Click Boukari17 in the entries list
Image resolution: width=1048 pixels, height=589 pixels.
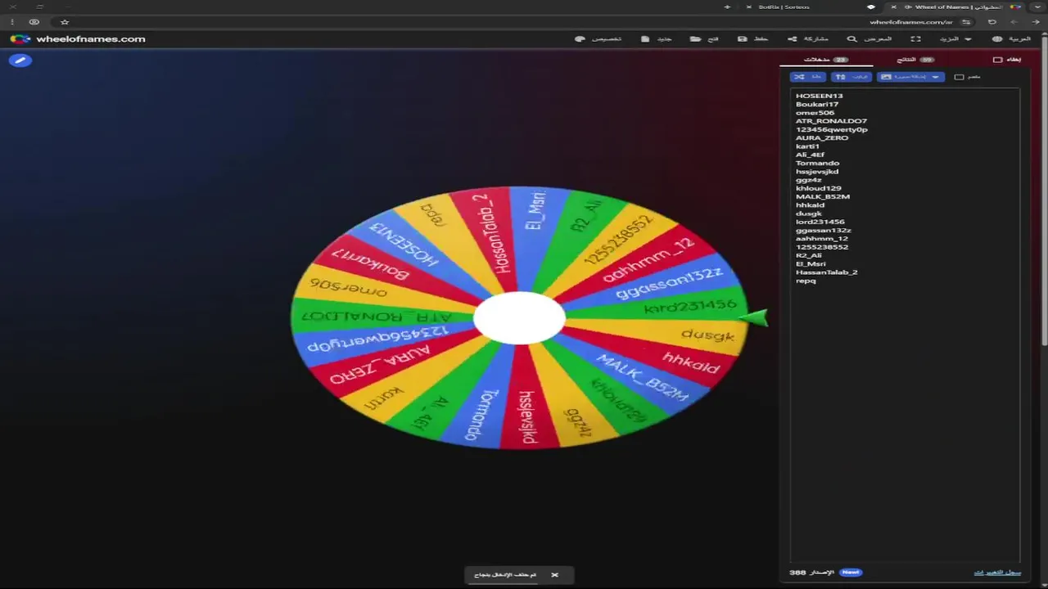(x=817, y=104)
